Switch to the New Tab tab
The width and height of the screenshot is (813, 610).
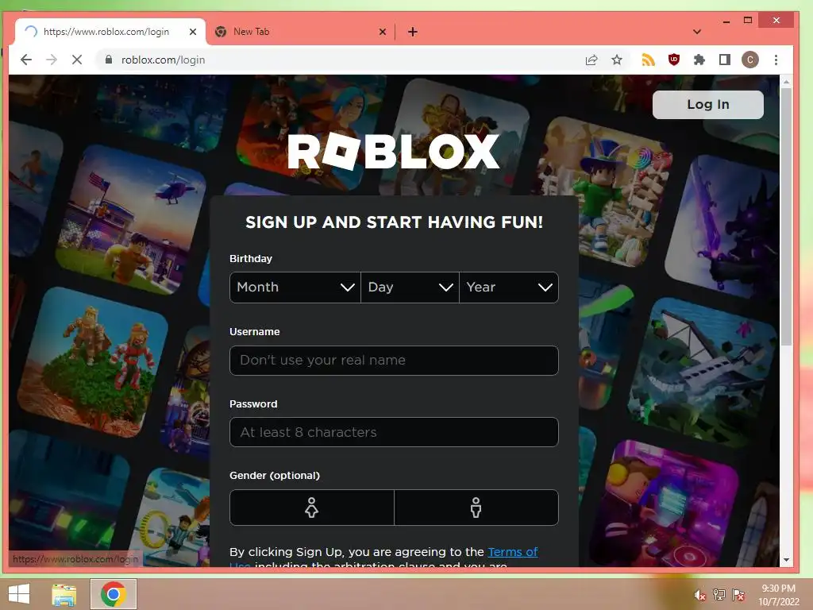coord(299,32)
